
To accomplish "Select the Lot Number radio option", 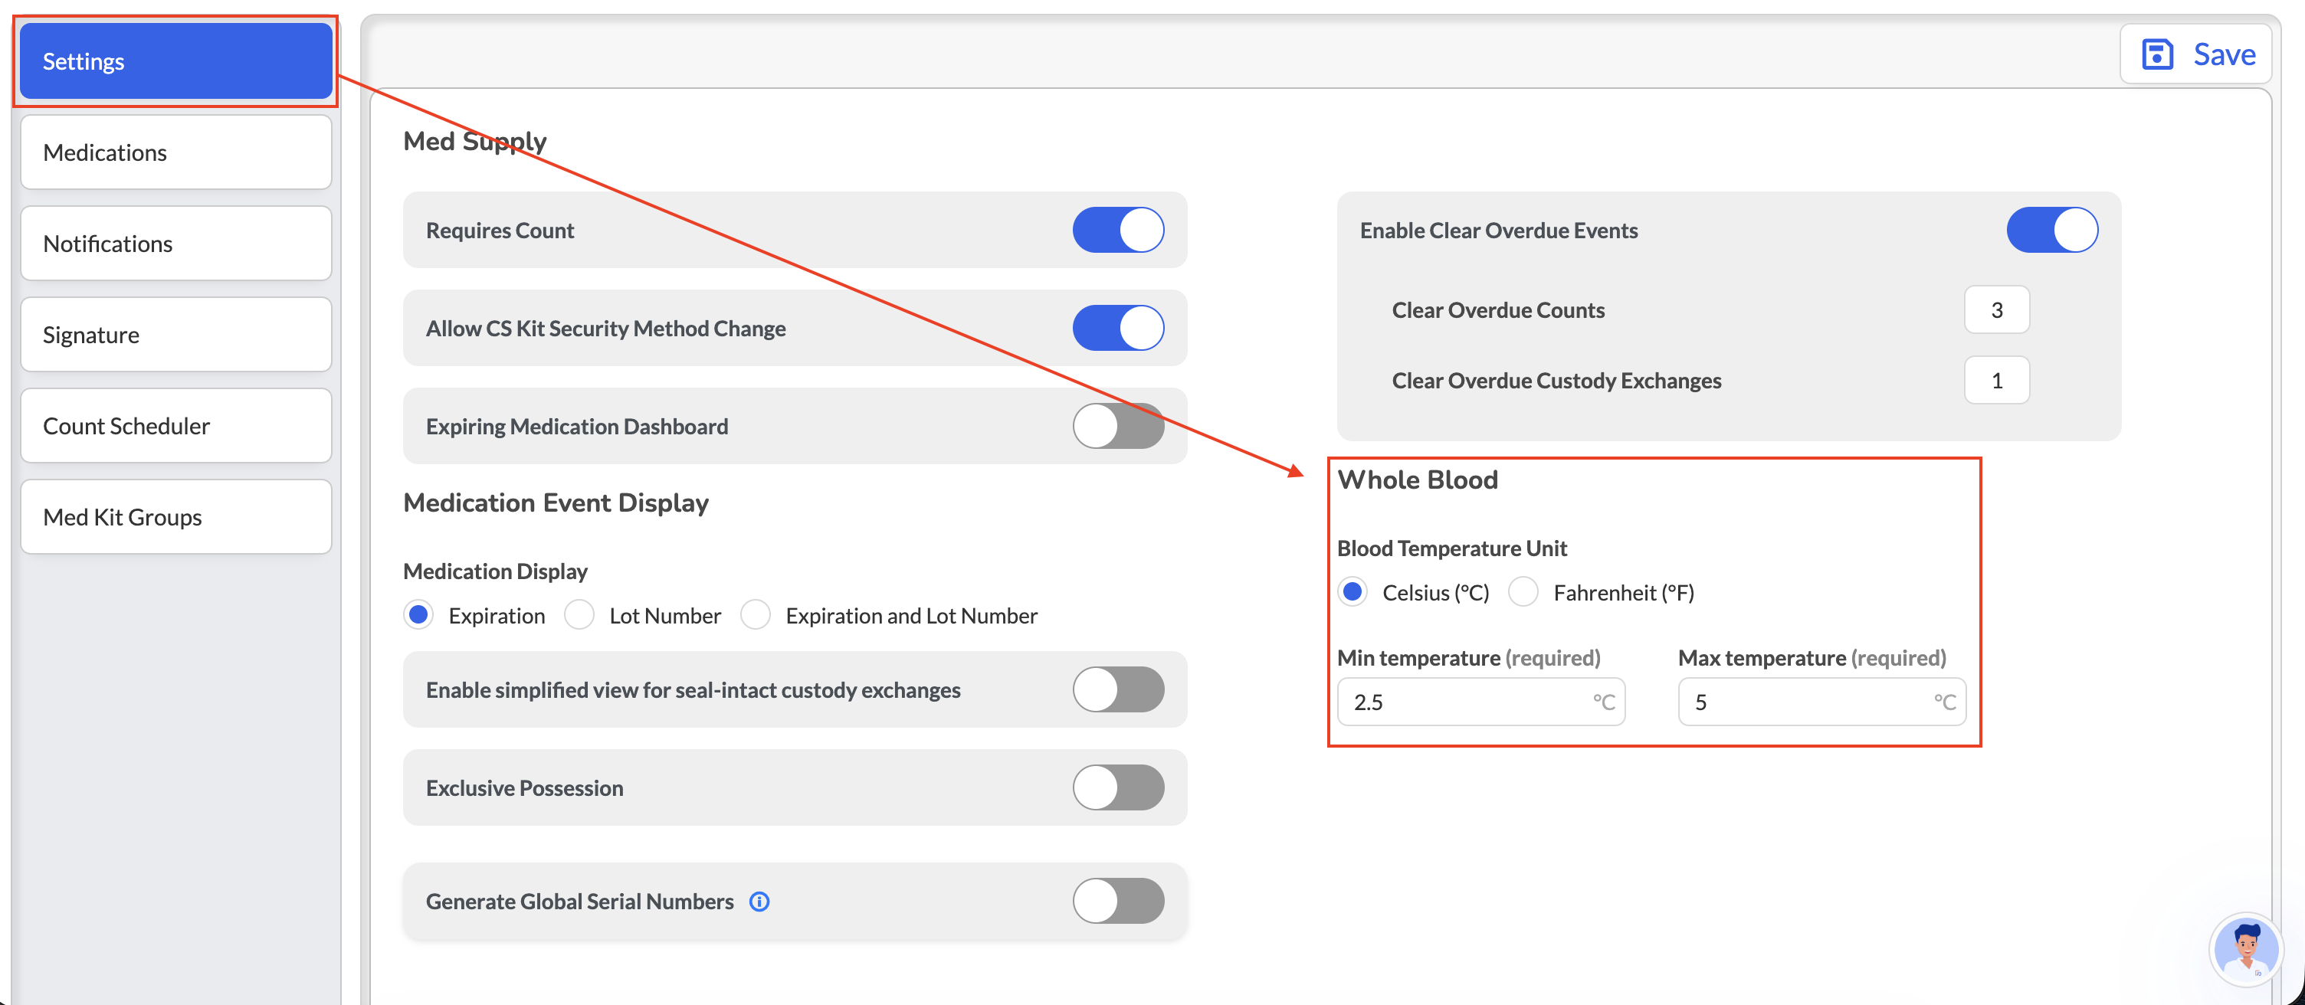I will [x=579, y=615].
